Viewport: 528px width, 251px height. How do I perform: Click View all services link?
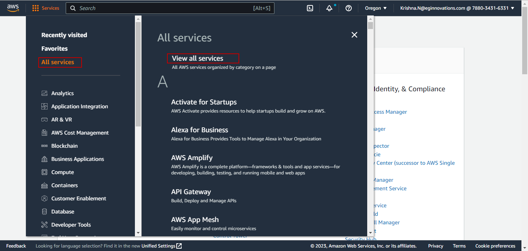[x=198, y=58]
